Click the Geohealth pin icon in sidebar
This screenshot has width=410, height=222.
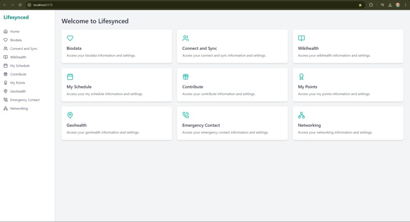(x=6, y=91)
